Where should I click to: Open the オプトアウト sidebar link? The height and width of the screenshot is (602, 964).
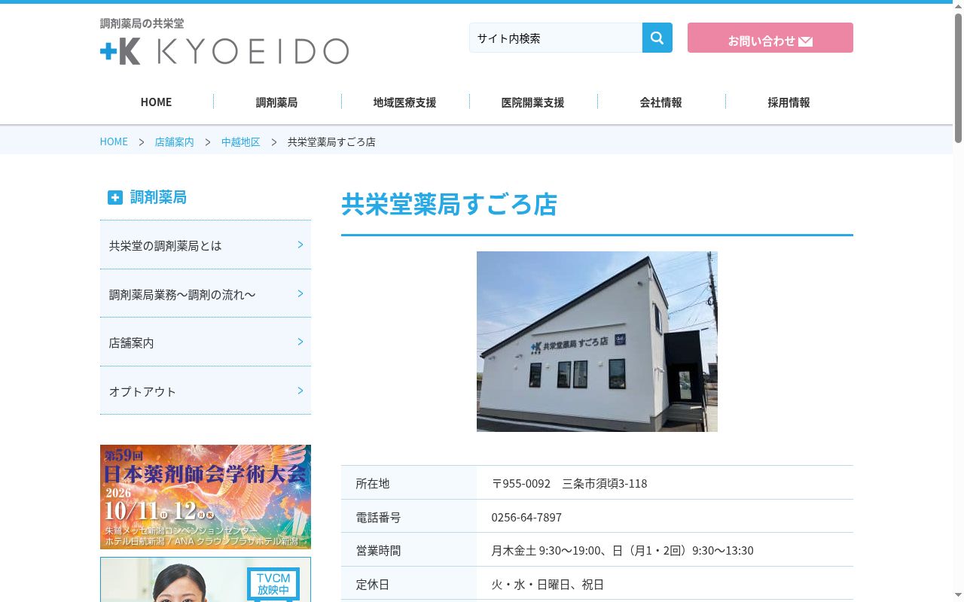(206, 391)
